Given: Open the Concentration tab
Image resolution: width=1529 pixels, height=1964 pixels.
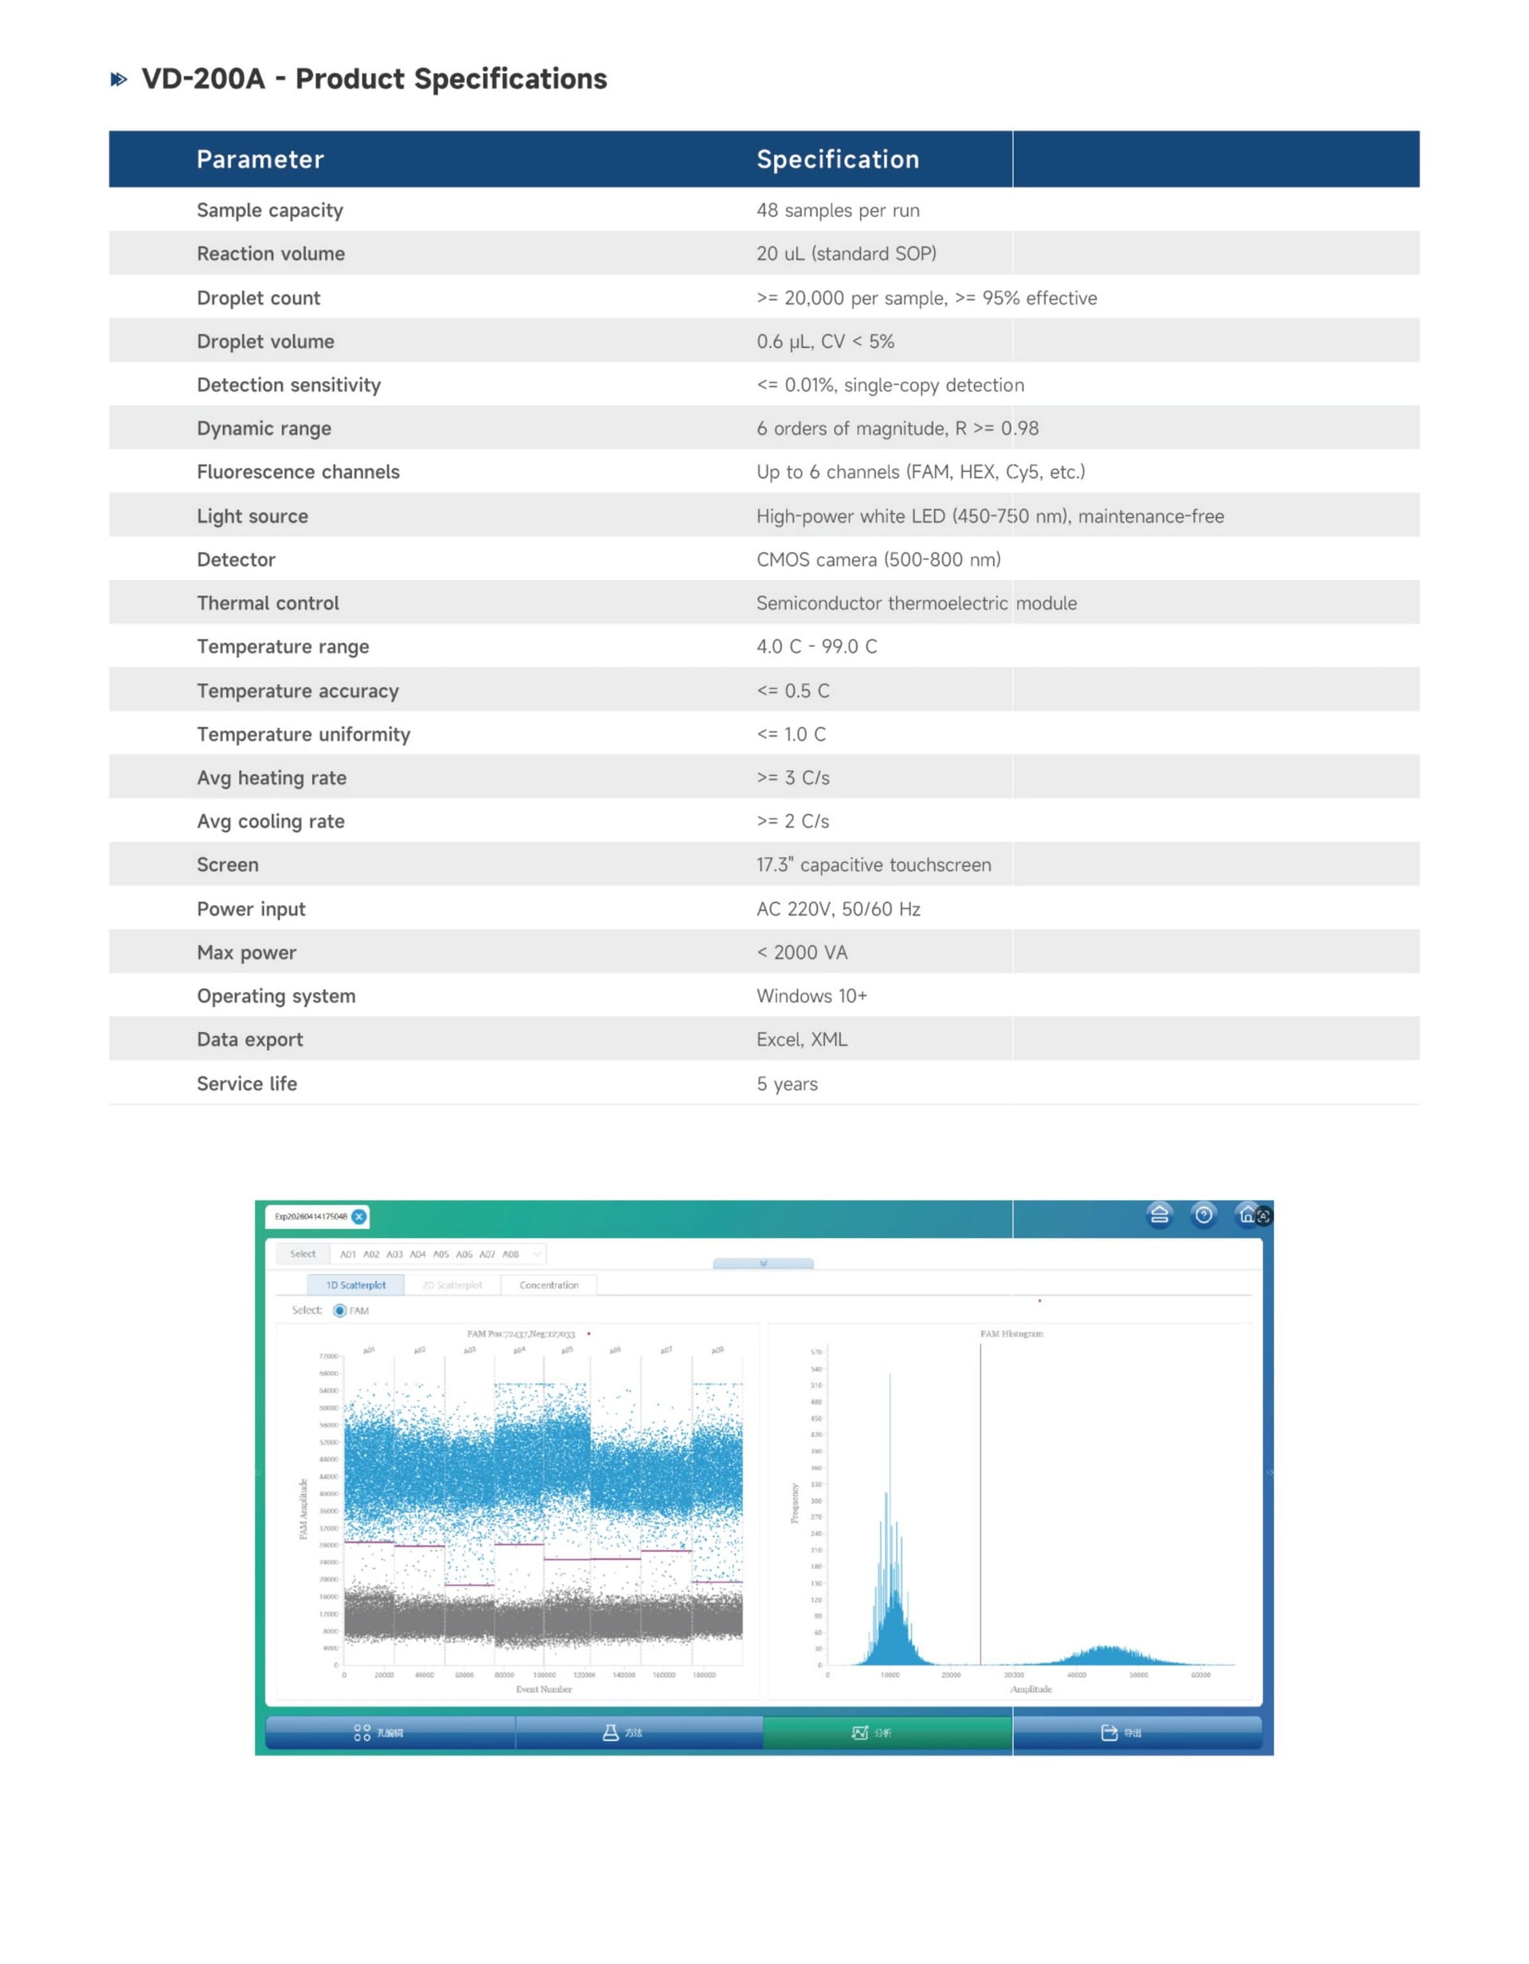Looking at the screenshot, I should [549, 1285].
